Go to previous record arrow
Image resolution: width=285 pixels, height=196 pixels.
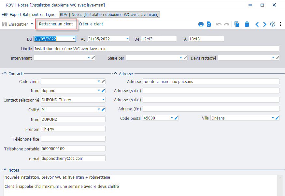257,24
